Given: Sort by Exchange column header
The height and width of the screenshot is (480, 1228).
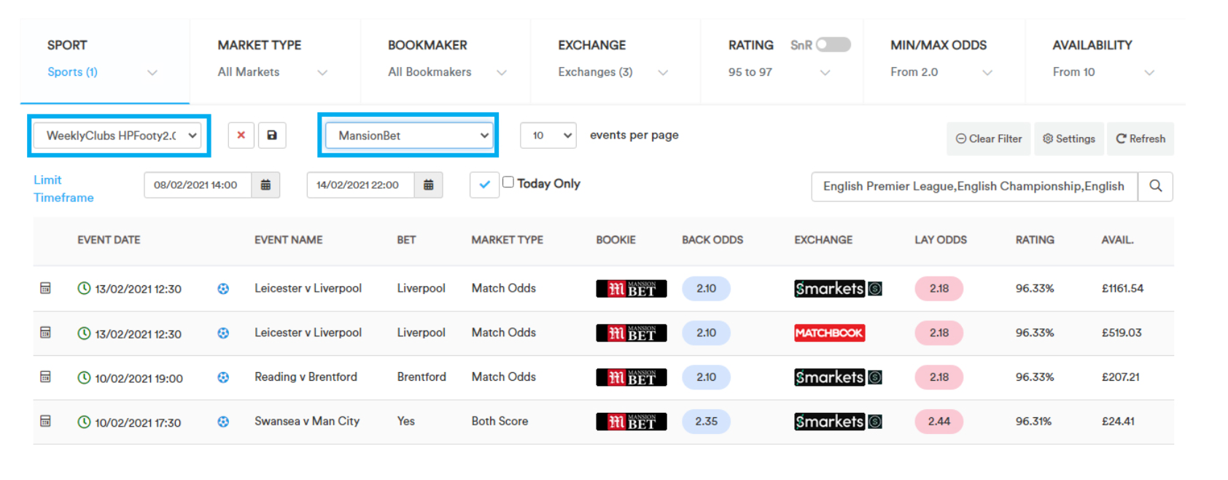Looking at the screenshot, I should 823,239.
